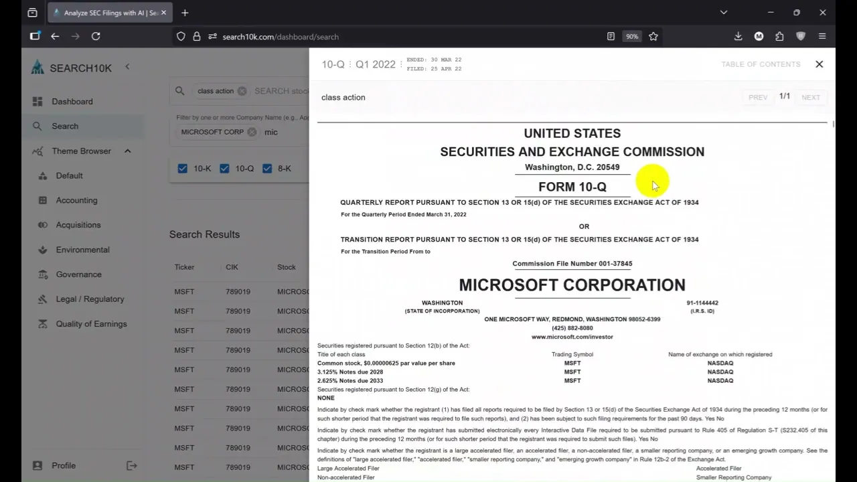This screenshot has width=857, height=482.
Task: Open the Profile page
Action: click(x=64, y=465)
